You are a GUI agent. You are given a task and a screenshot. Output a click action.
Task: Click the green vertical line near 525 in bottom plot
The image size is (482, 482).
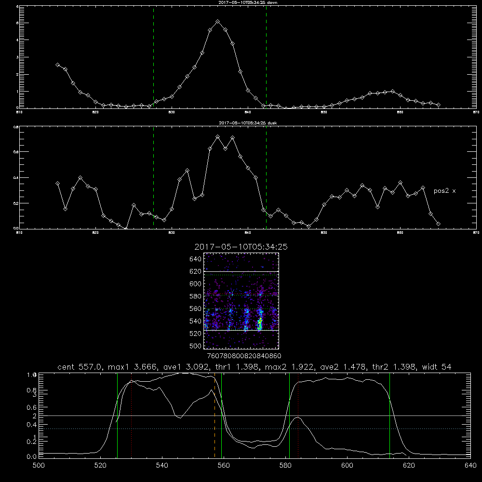click(x=118, y=415)
